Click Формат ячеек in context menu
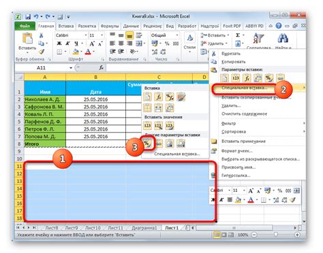The width and height of the screenshot is (323, 253). pyautogui.click(x=237, y=151)
